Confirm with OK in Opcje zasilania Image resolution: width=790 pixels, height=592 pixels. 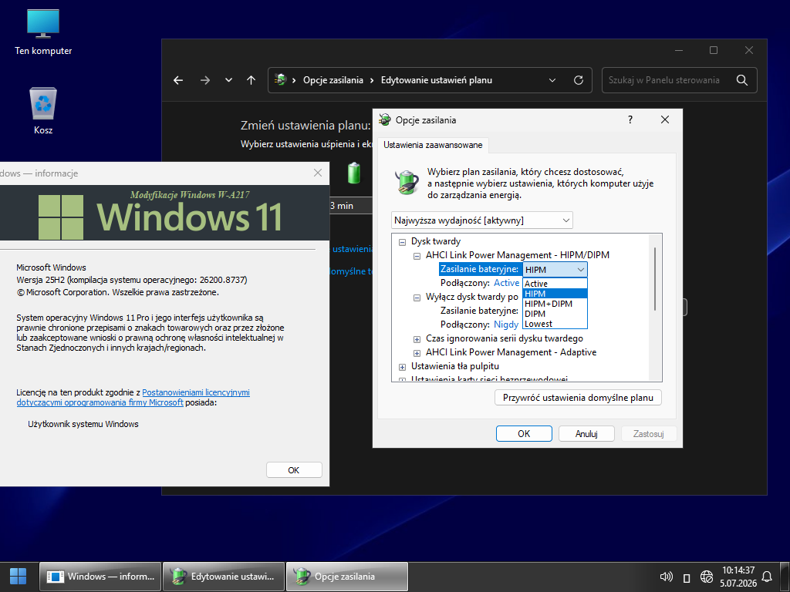[x=524, y=434]
